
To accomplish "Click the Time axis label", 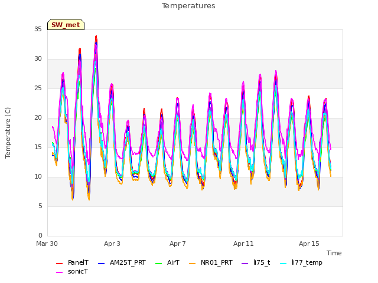I will click(334, 253).
